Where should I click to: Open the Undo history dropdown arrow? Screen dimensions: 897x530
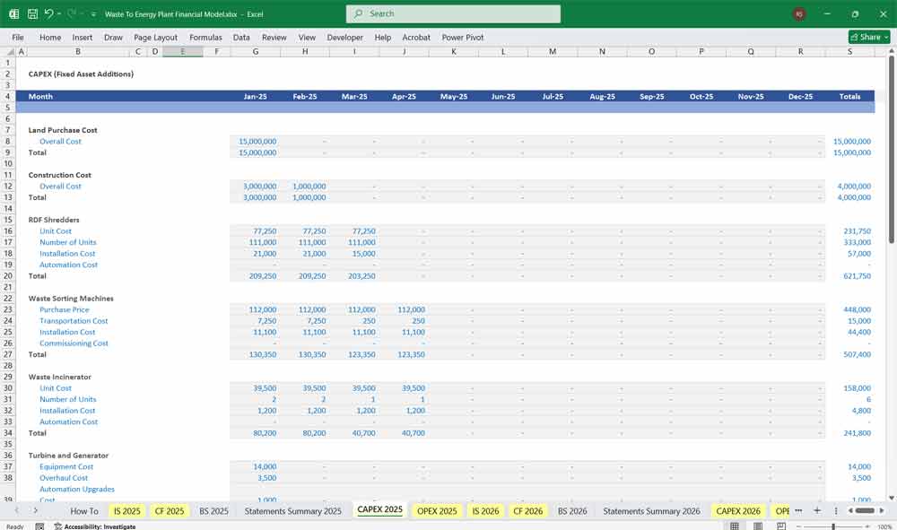point(59,14)
